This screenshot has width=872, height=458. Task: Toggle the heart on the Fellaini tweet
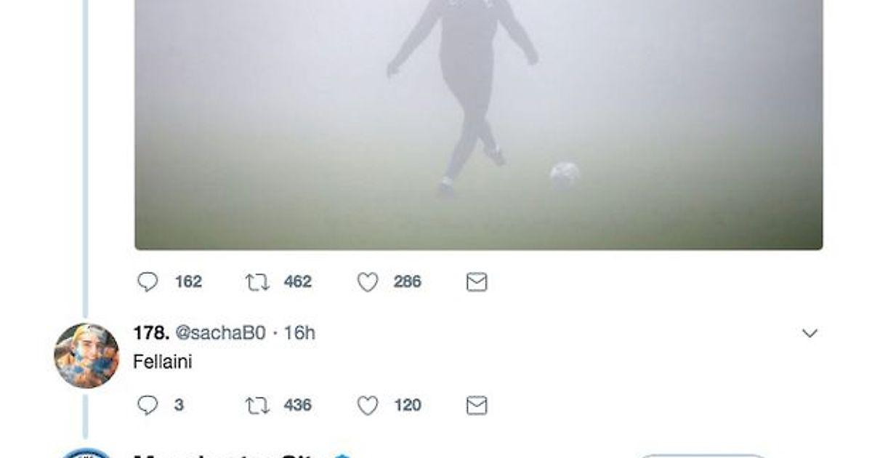click(x=368, y=406)
